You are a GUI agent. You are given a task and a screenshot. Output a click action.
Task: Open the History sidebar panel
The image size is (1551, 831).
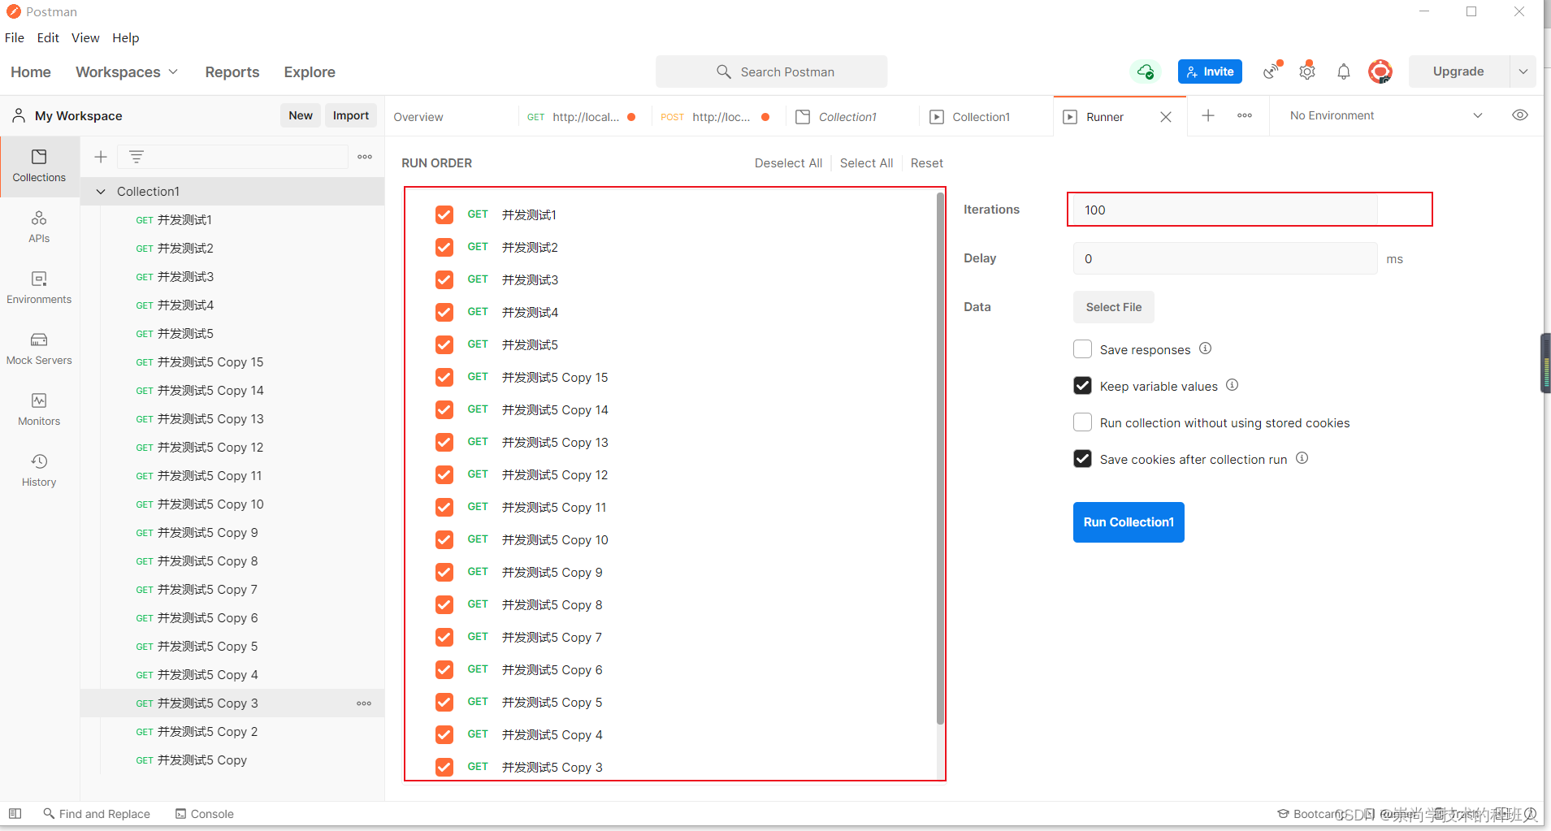click(x=39, y=470)
